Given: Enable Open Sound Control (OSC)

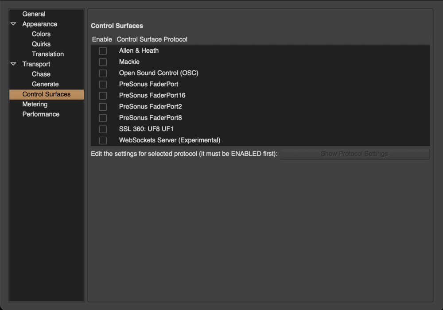Looking at the screenshot, I should click(103, 73).
